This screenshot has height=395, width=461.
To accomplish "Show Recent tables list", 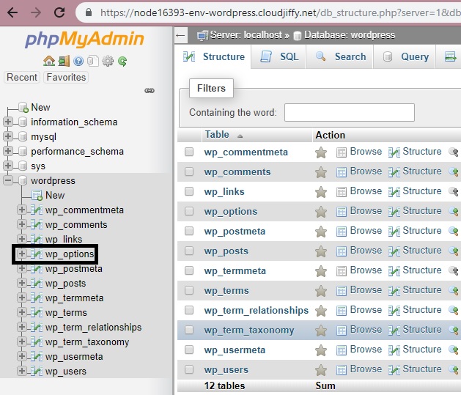I will pyautogui.click(x=22, y=77).
